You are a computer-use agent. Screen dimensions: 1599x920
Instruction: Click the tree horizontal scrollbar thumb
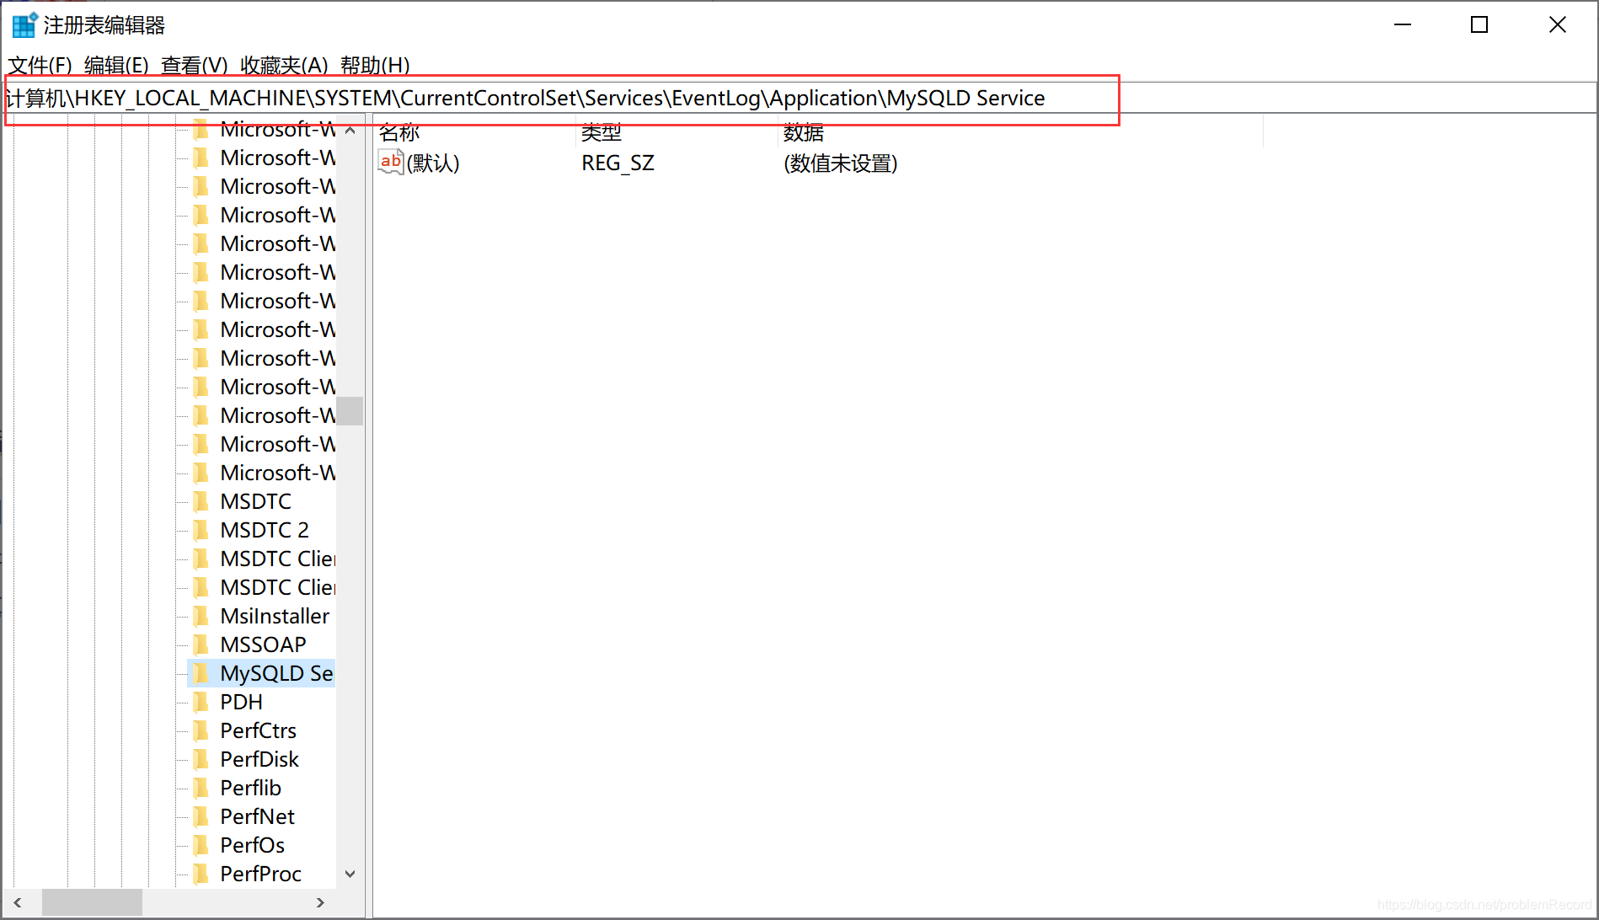tap(92, 902)
